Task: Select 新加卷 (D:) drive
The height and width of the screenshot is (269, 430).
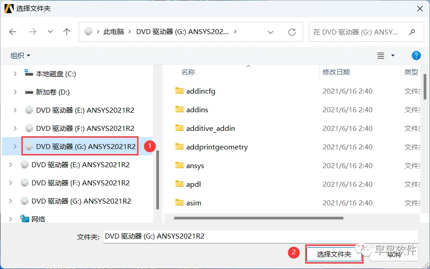Action: [53, 92]
